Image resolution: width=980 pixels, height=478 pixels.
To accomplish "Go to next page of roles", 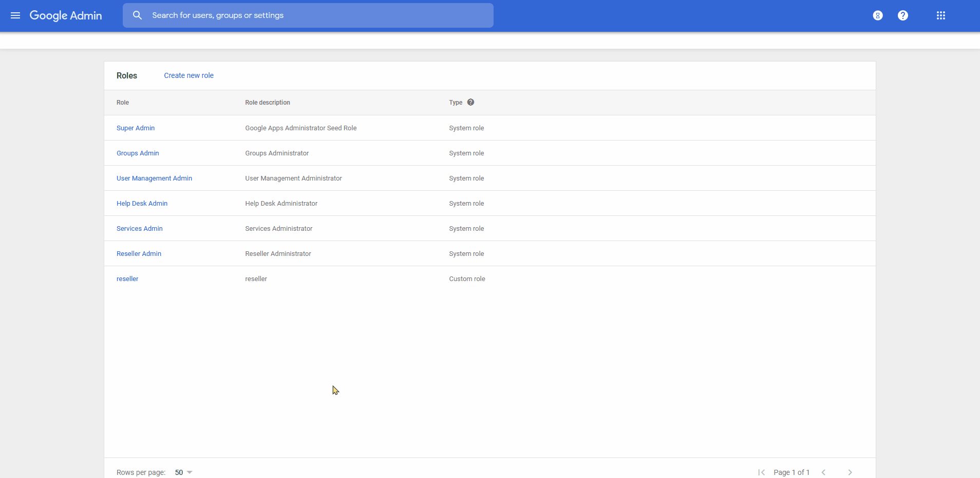I will (x=850, y=472).
